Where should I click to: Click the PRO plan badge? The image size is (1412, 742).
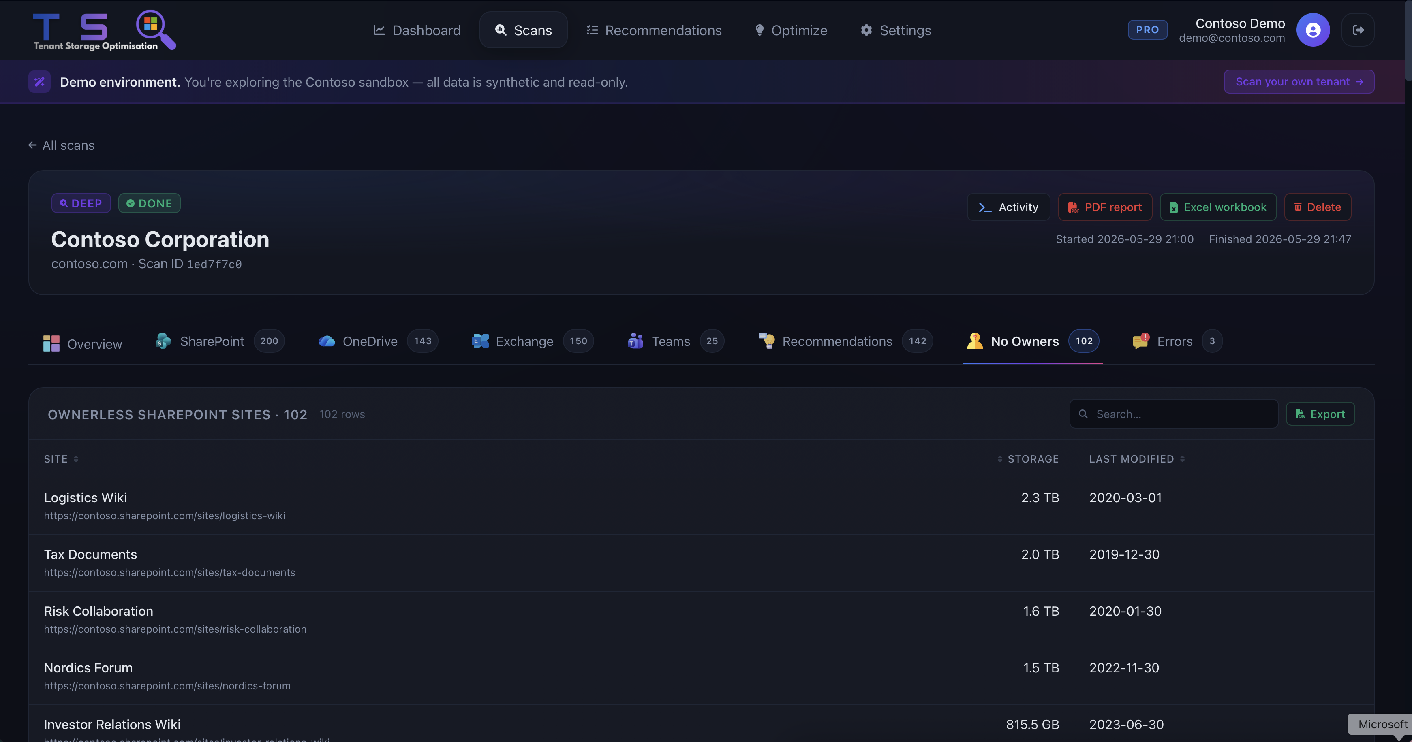(1147, 30)
